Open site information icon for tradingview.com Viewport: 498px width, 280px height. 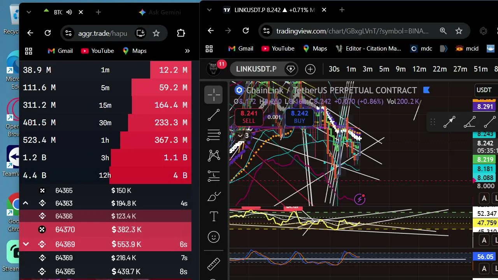point(266,31)
